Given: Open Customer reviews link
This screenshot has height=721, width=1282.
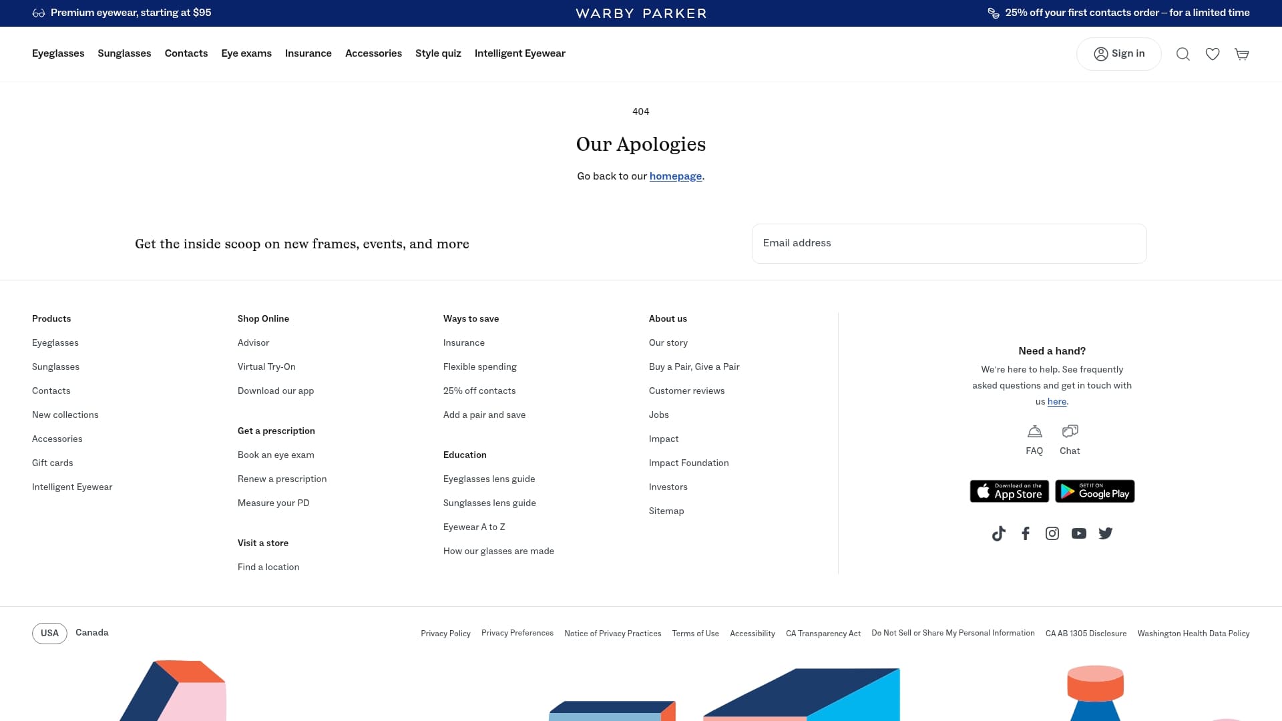Looking at the screenshot, I should tap(687, 391).
